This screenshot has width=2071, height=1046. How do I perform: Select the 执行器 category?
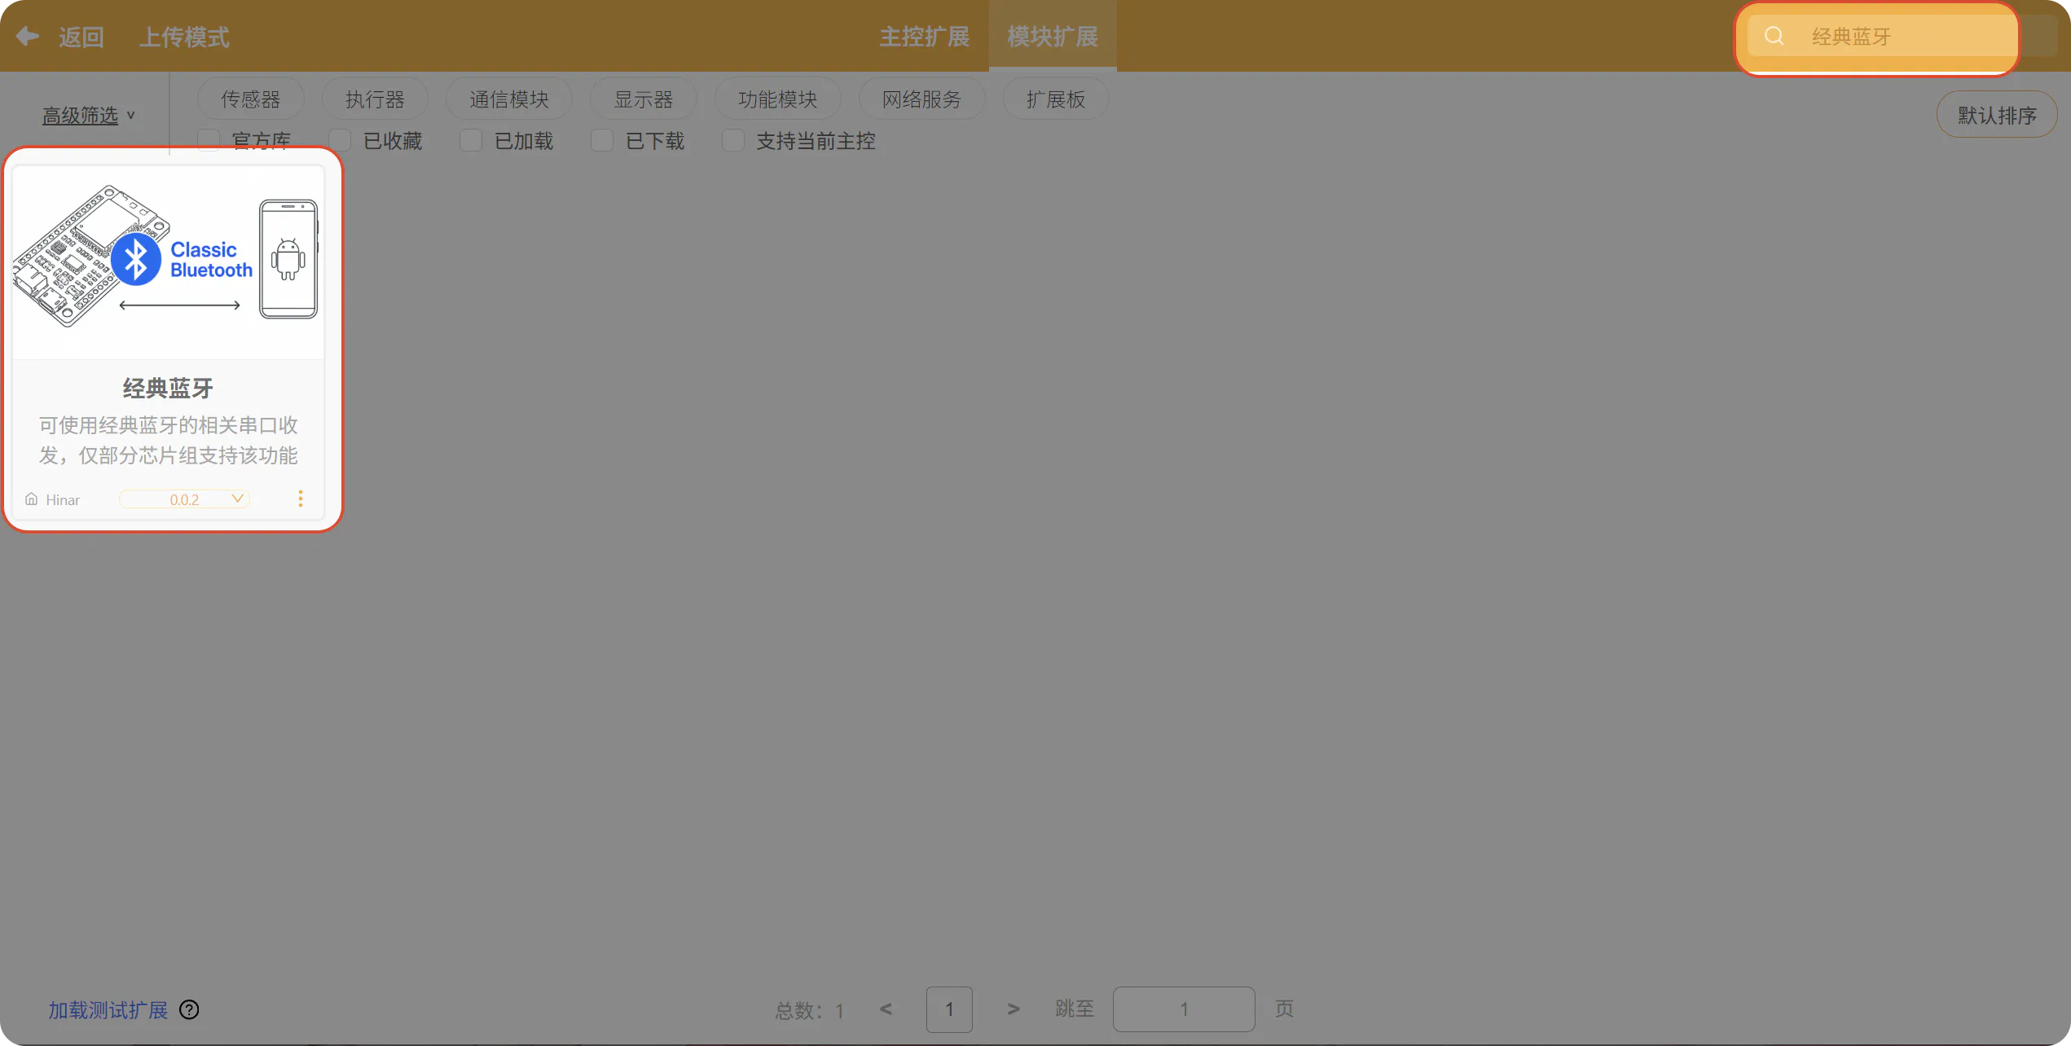[x=375, y=99]
